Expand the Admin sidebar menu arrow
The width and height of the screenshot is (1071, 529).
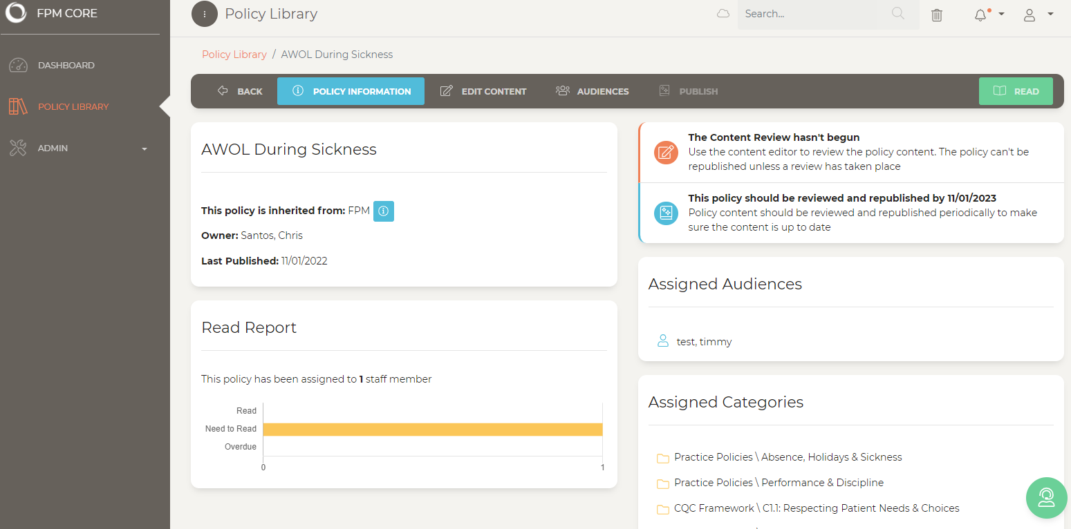pos(145,148)
